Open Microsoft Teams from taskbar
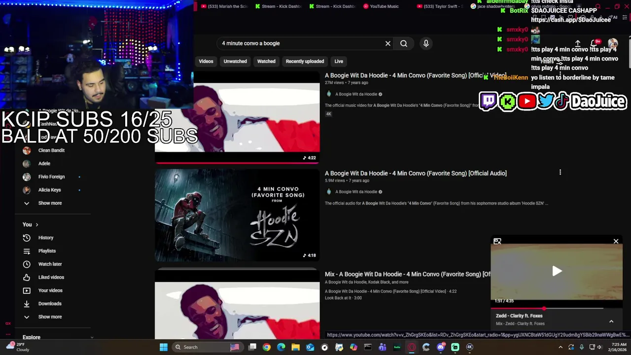 point(383,347)
